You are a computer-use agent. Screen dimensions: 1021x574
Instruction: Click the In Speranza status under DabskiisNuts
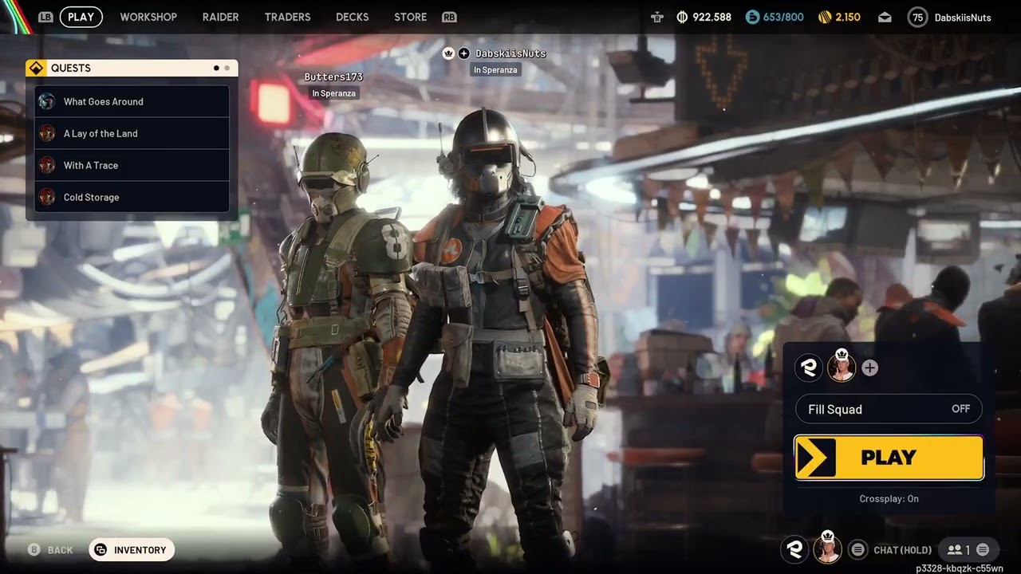[495, 70]
